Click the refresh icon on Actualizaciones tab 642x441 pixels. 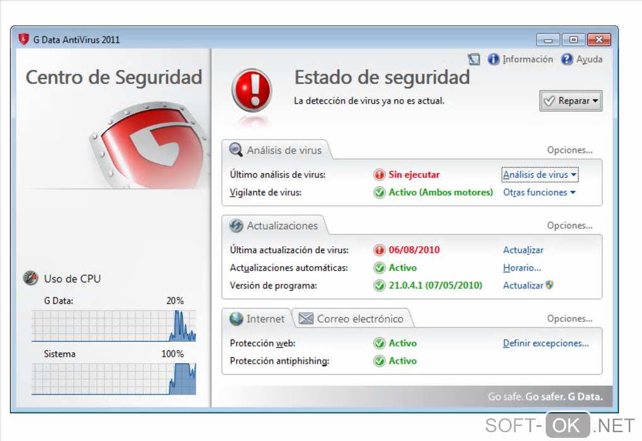236,226
